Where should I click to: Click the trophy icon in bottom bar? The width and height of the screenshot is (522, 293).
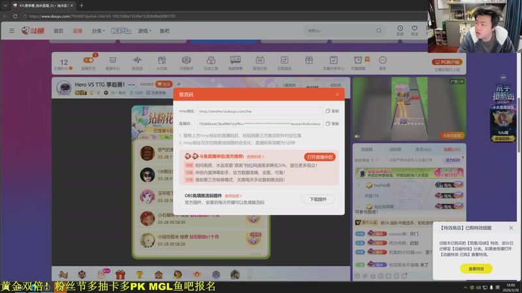pos(139,275)
